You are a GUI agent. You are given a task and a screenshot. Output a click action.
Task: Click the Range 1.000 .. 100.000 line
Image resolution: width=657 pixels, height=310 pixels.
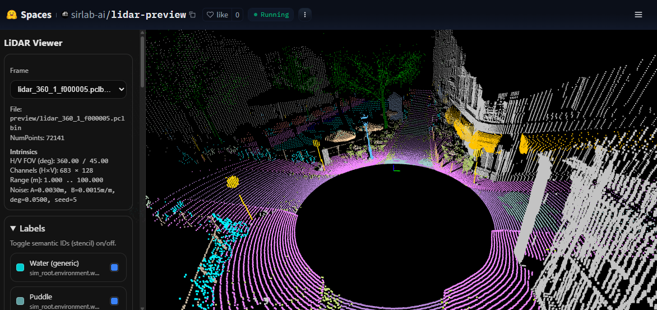click(x=57, y=180)
